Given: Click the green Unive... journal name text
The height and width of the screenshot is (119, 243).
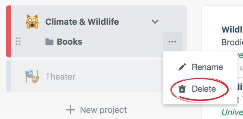Looking at the screenshot, I should coord(232,112).
